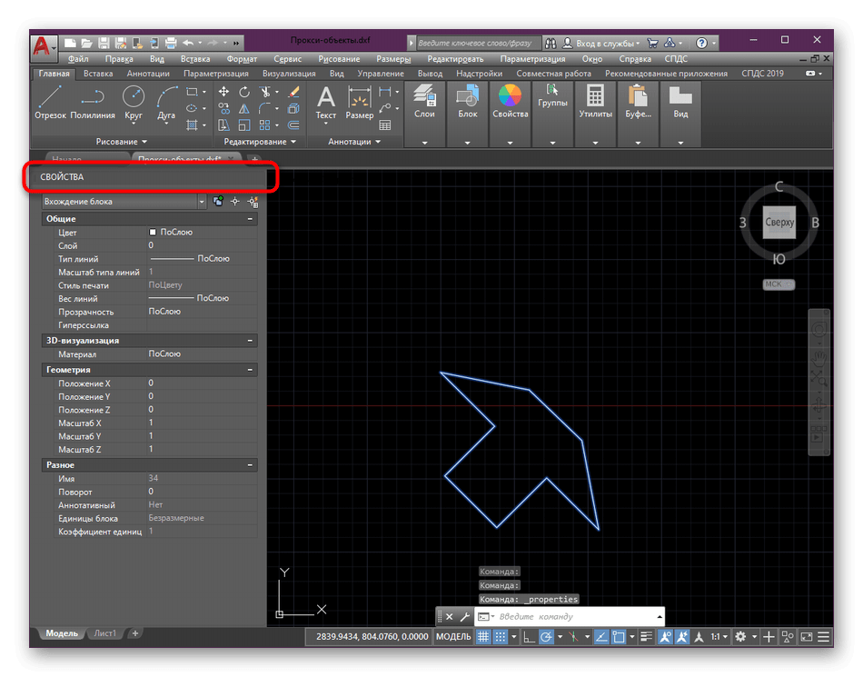Open the Файл menu
Viewport: 863px width, 677px height.
click(78, 59)
